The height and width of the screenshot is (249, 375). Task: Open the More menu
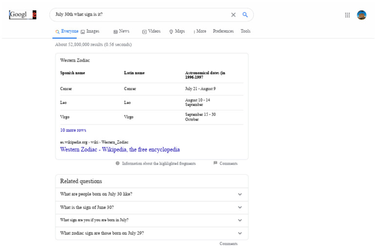(x=200, y=31)
